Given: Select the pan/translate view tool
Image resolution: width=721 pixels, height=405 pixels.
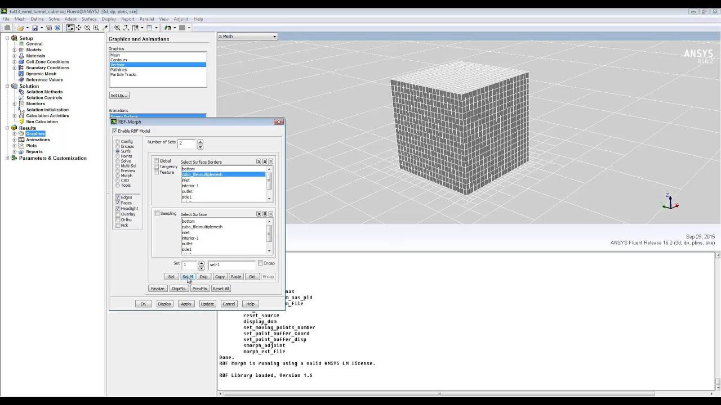Looking at the screenshot, I should (x=78, y=28).
